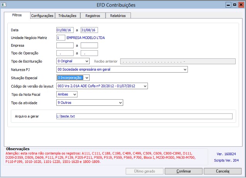Click the Último gerado button

[144, 171]
